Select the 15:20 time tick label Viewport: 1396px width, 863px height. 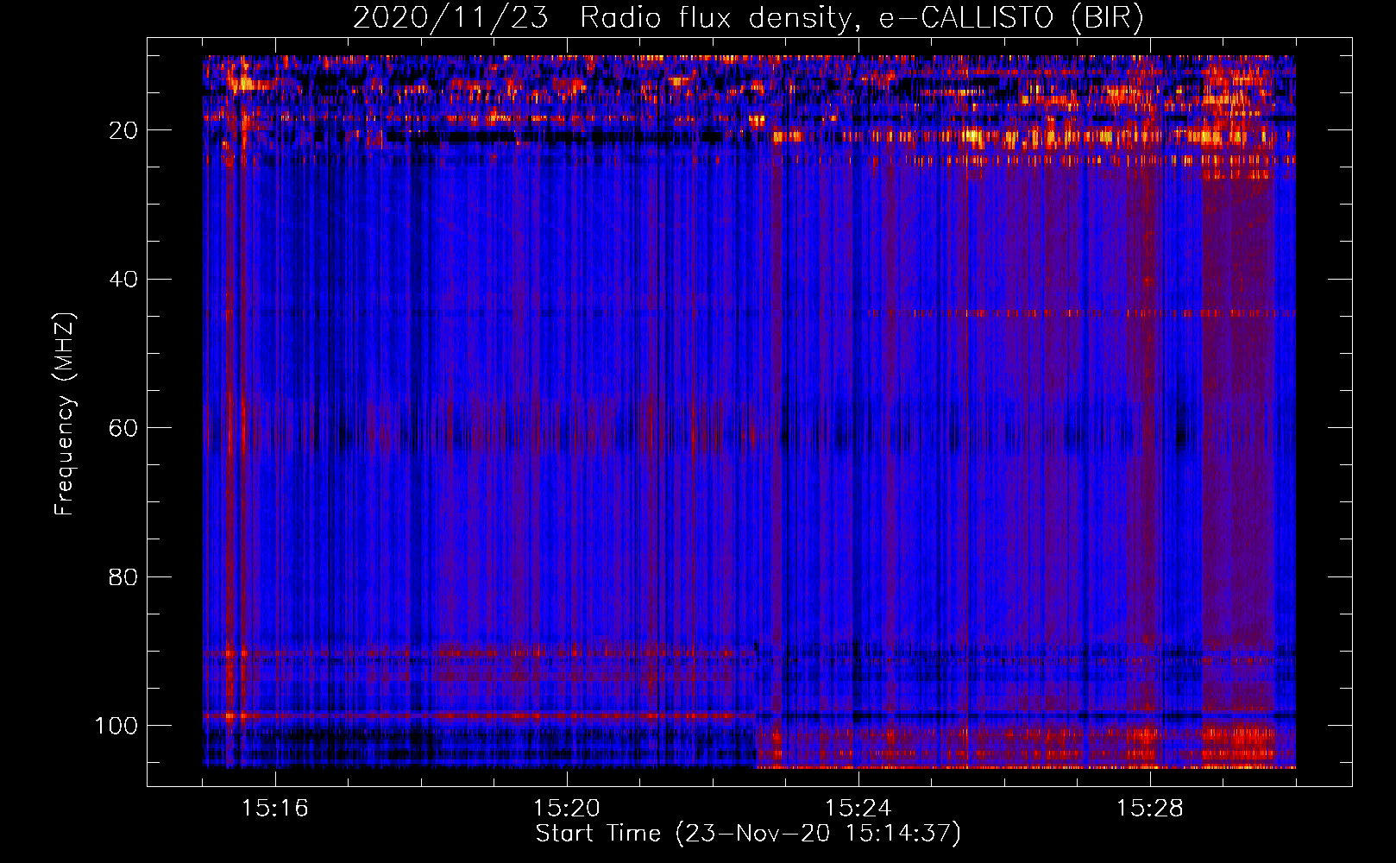[x=567, y=809]
